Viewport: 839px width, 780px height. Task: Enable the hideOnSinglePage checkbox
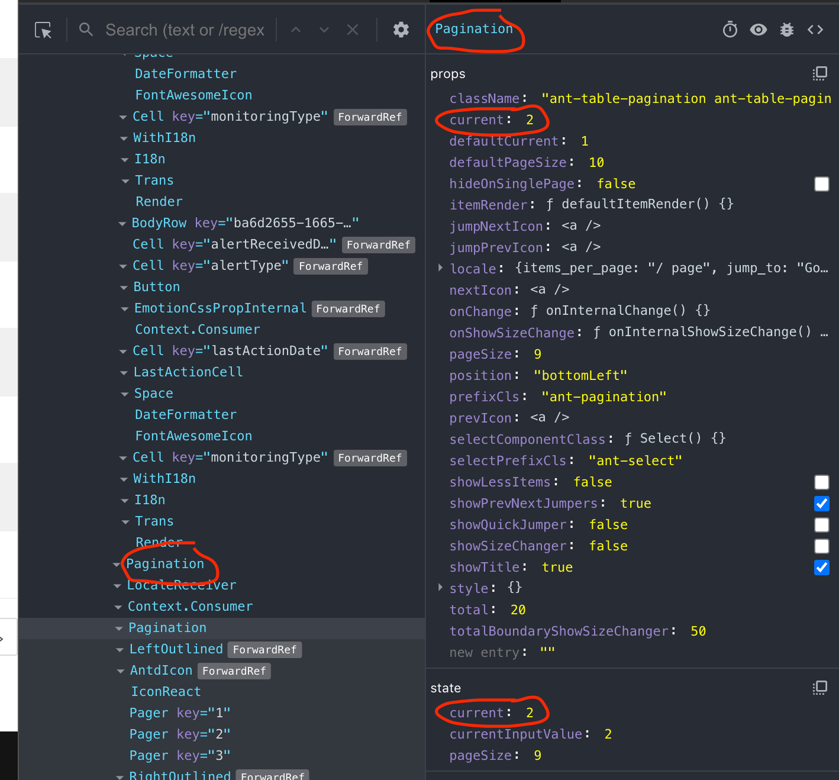pyautogui.click(x=822, y=184)
